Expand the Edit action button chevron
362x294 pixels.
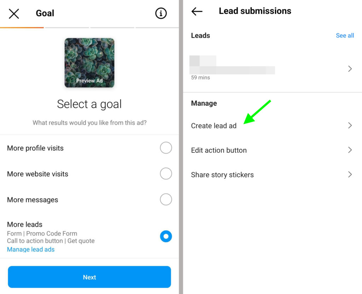pos(350,150)
